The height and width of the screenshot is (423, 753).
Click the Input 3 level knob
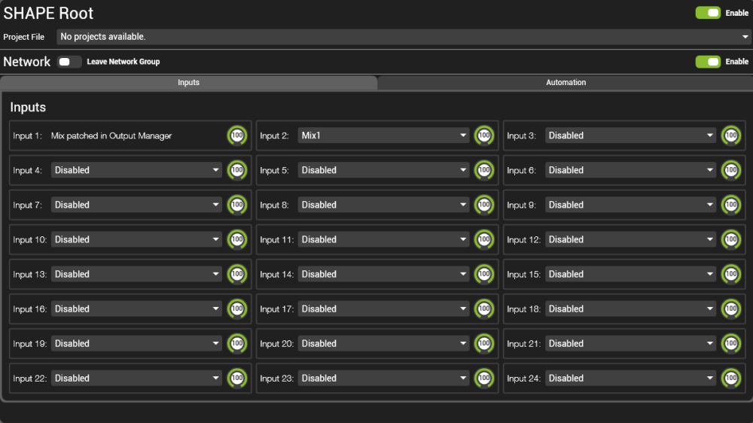pyautogui.click(x=731, y=135)
